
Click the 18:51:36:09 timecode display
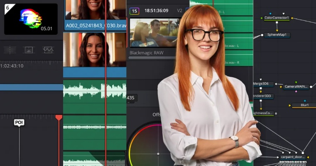157,11
